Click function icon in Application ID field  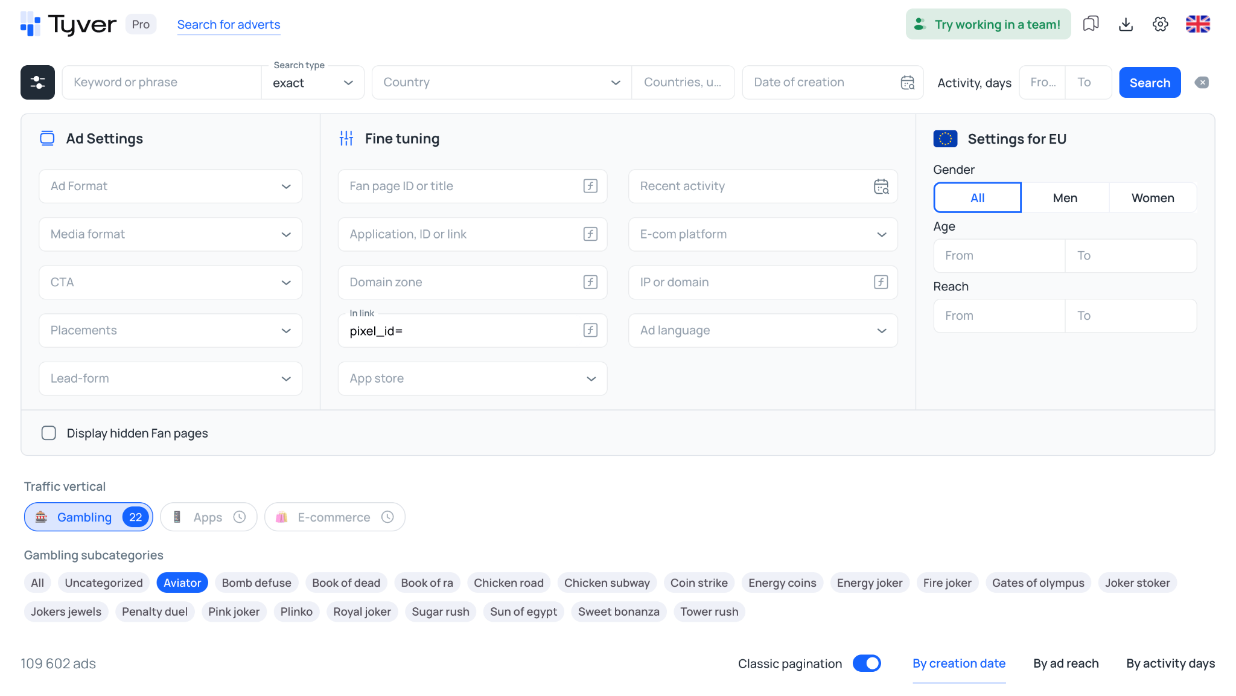(x=590, y=234)
